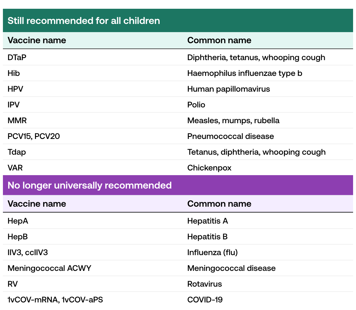Select the Hib vaccine row label
This screenshot has width=356, height=310.
pos(14,73)
